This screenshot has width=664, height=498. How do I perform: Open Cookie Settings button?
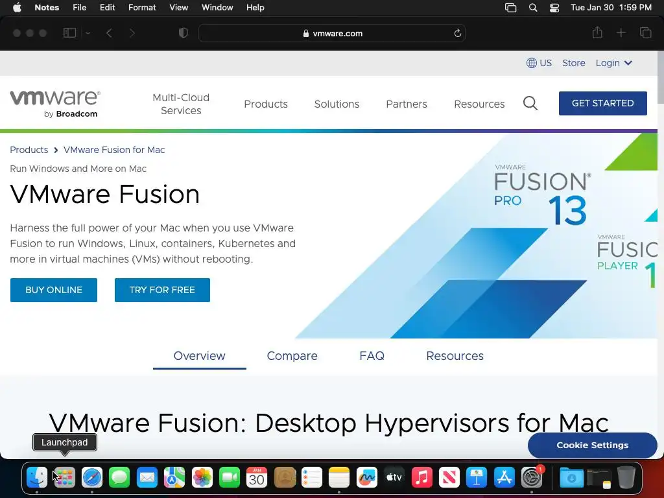pos(593,445)
